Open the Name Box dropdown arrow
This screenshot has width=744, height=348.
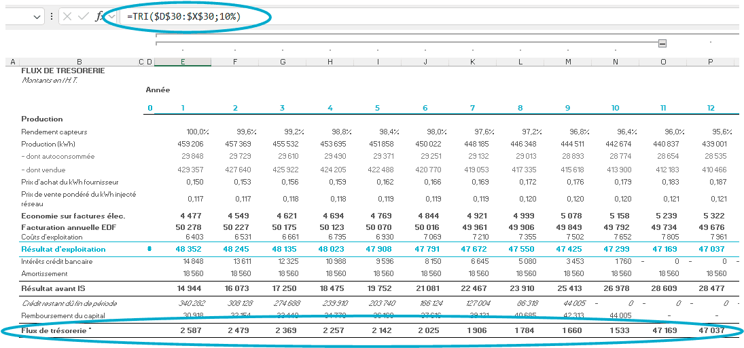[37, 17]
